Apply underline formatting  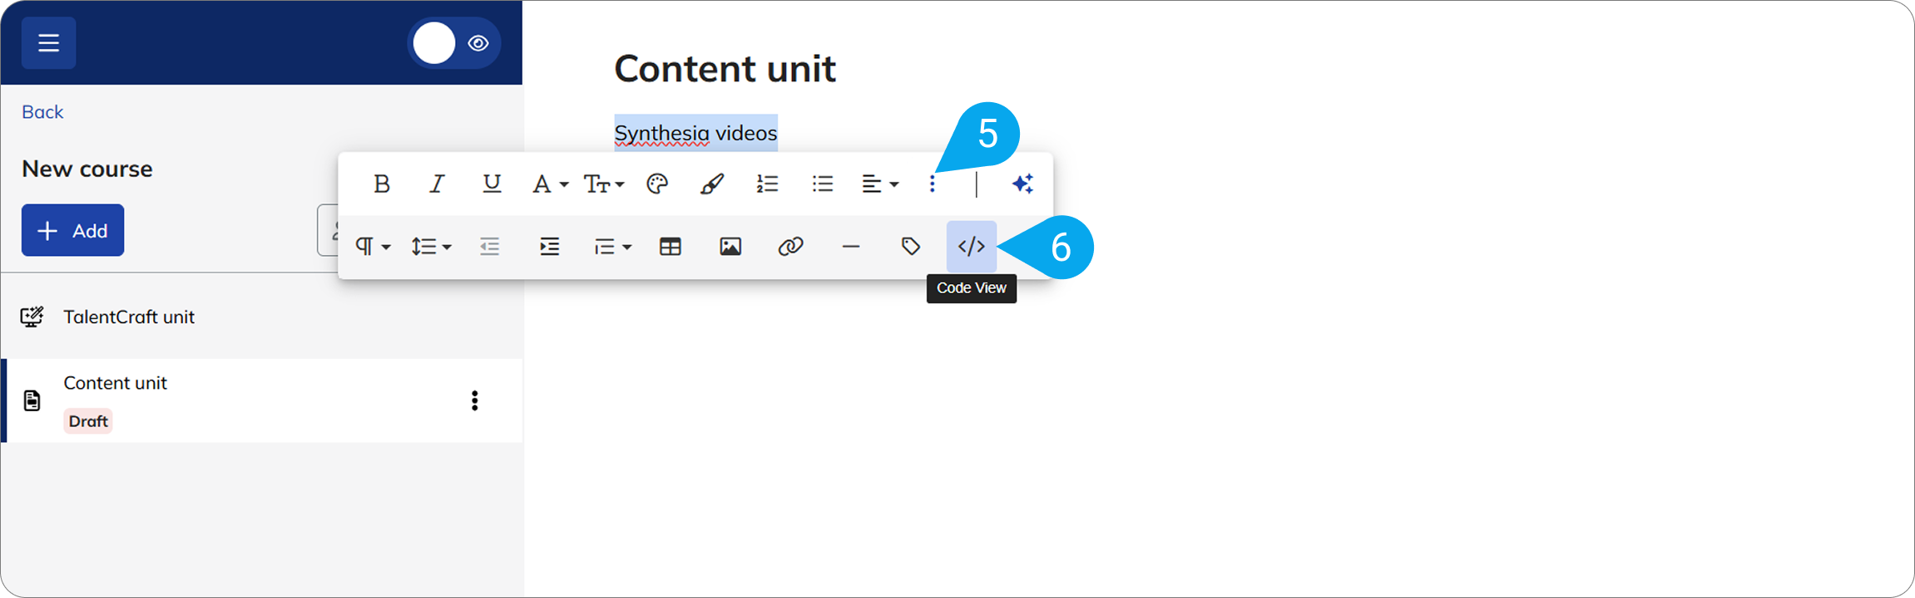click(492, 184)
